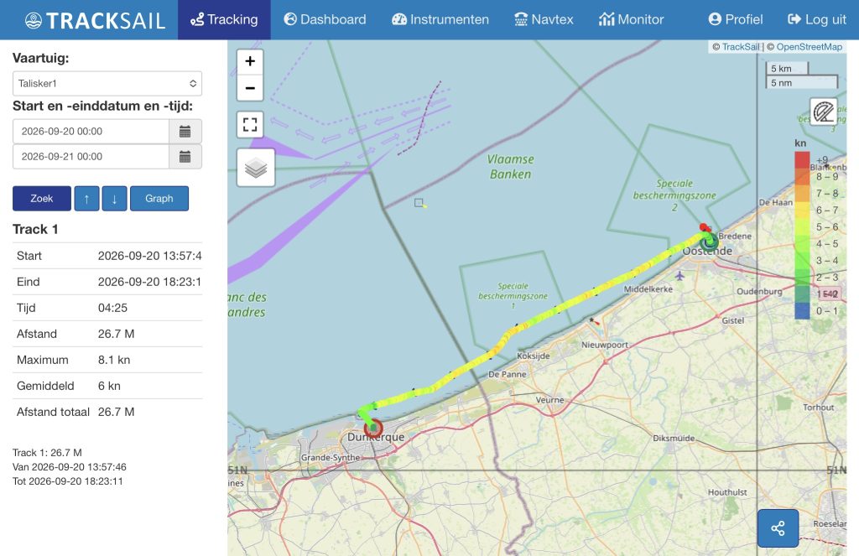The image size is (859, 556).
Task: Go to previous track with up arrow
Action: click(86, 198)
